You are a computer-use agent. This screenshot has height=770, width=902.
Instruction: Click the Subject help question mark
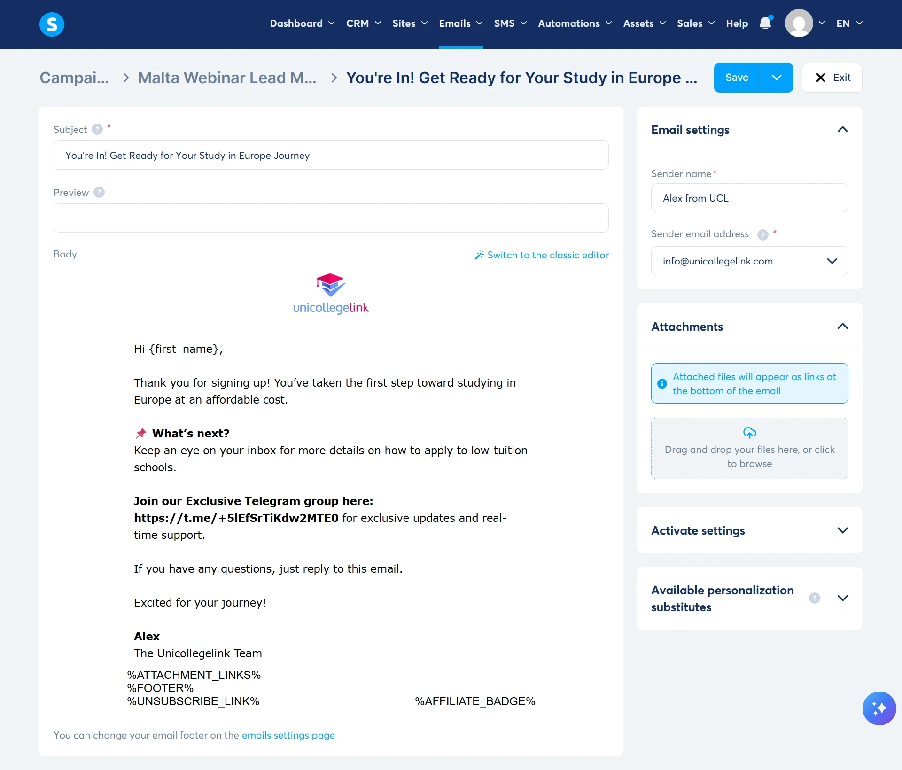coord(97,130)
